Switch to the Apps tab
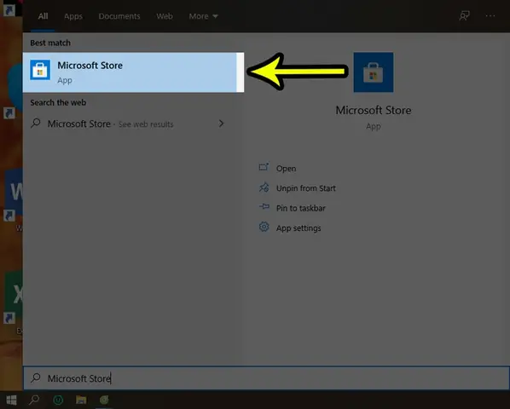 [x=73, y=16]
